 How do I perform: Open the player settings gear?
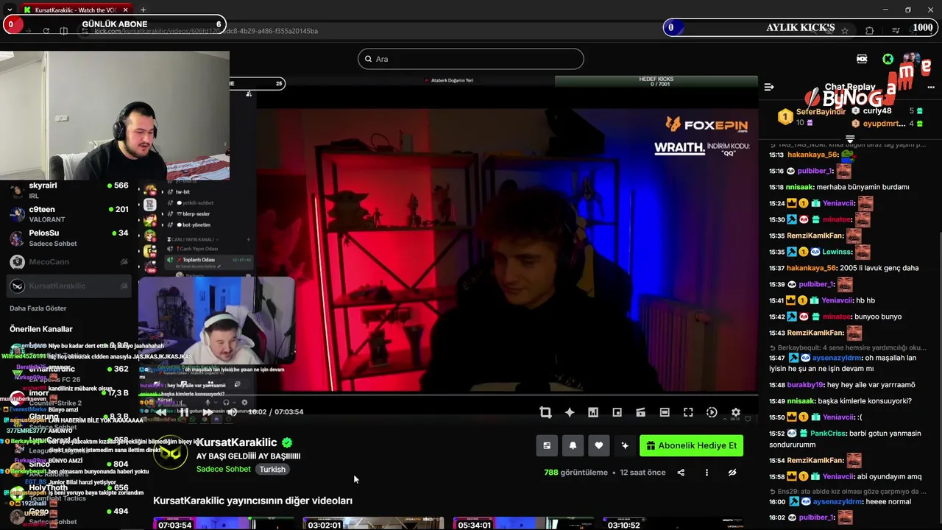click(x=735, y=412)
